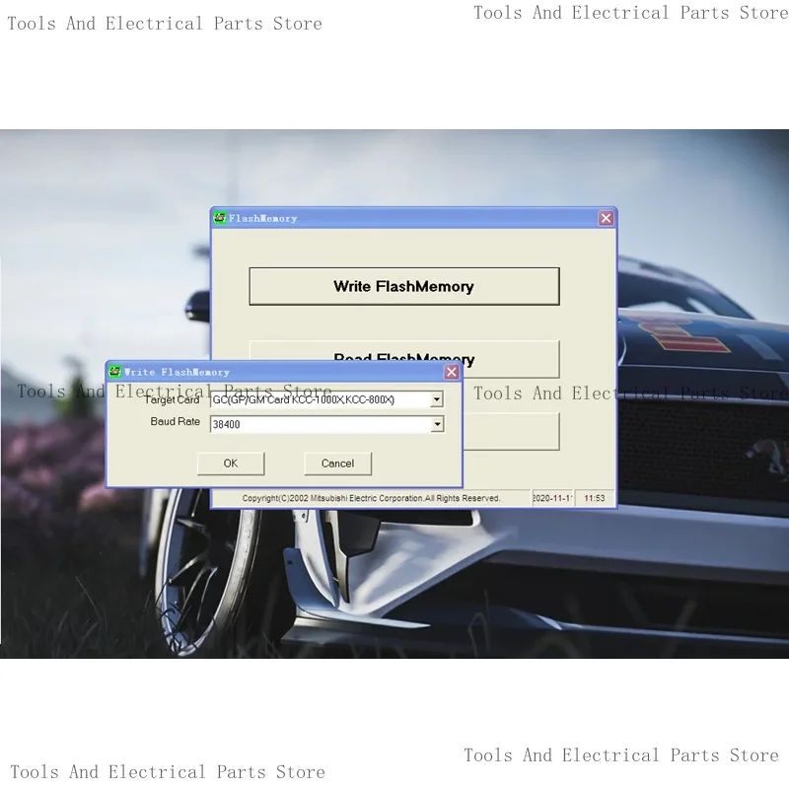Click the large Write FlashMemory button
789x789 pixels.
(x=404, y=286)
